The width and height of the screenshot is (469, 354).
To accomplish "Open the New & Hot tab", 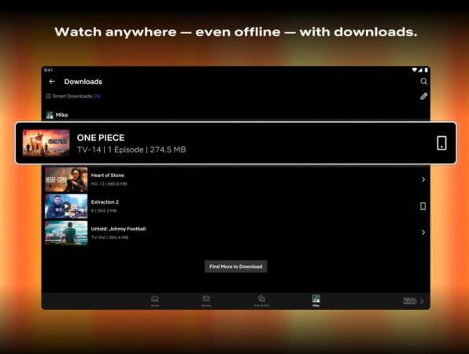I will coord(261,301).
